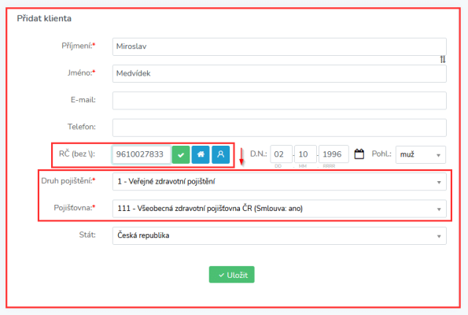Click the dropdown arrow of Pojišťovna selector
Screen dimensions: 468x315
point(439,209)
